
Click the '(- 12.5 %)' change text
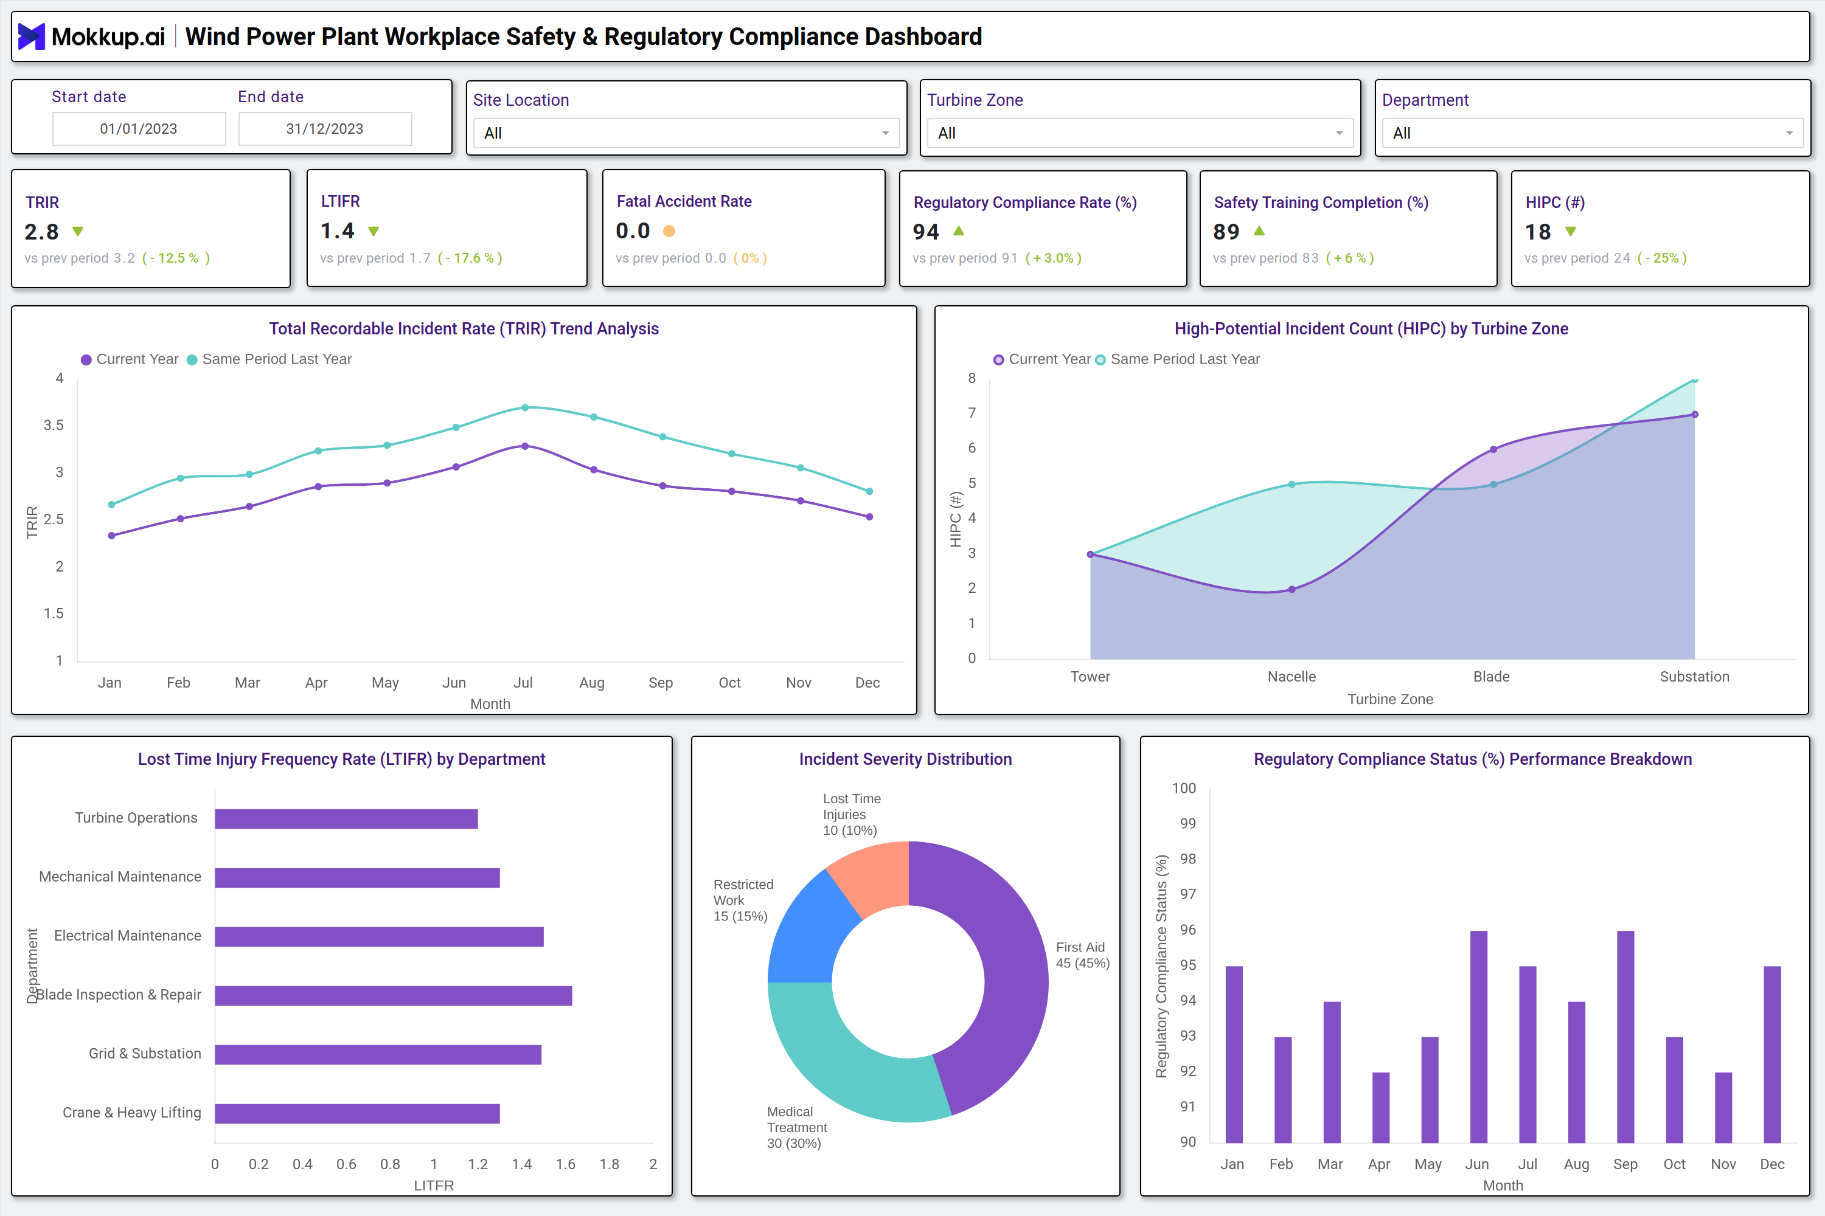click(x=176, y=258)
